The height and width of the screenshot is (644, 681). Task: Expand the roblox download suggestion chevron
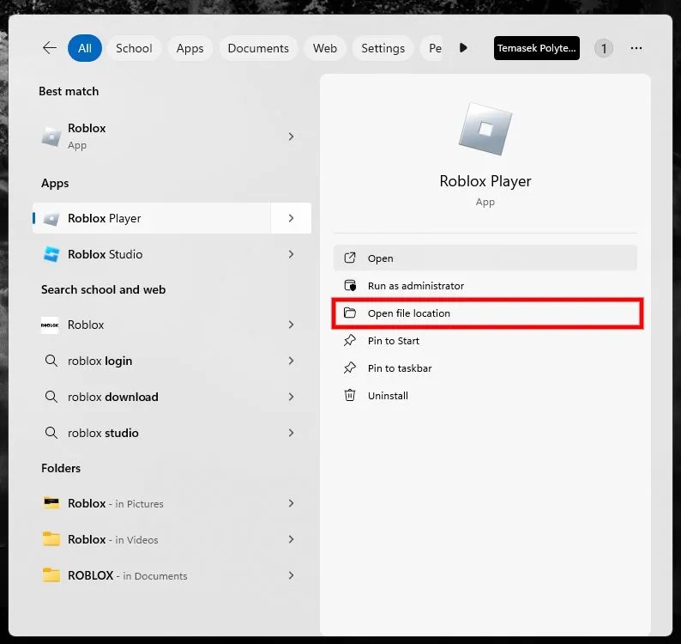291,397
